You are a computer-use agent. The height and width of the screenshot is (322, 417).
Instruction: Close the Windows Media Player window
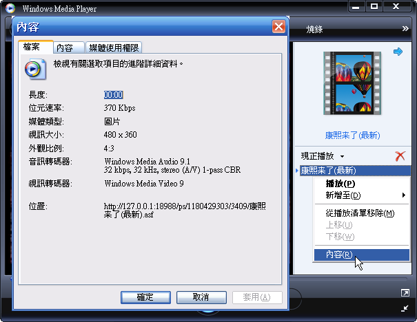point(396,7)
